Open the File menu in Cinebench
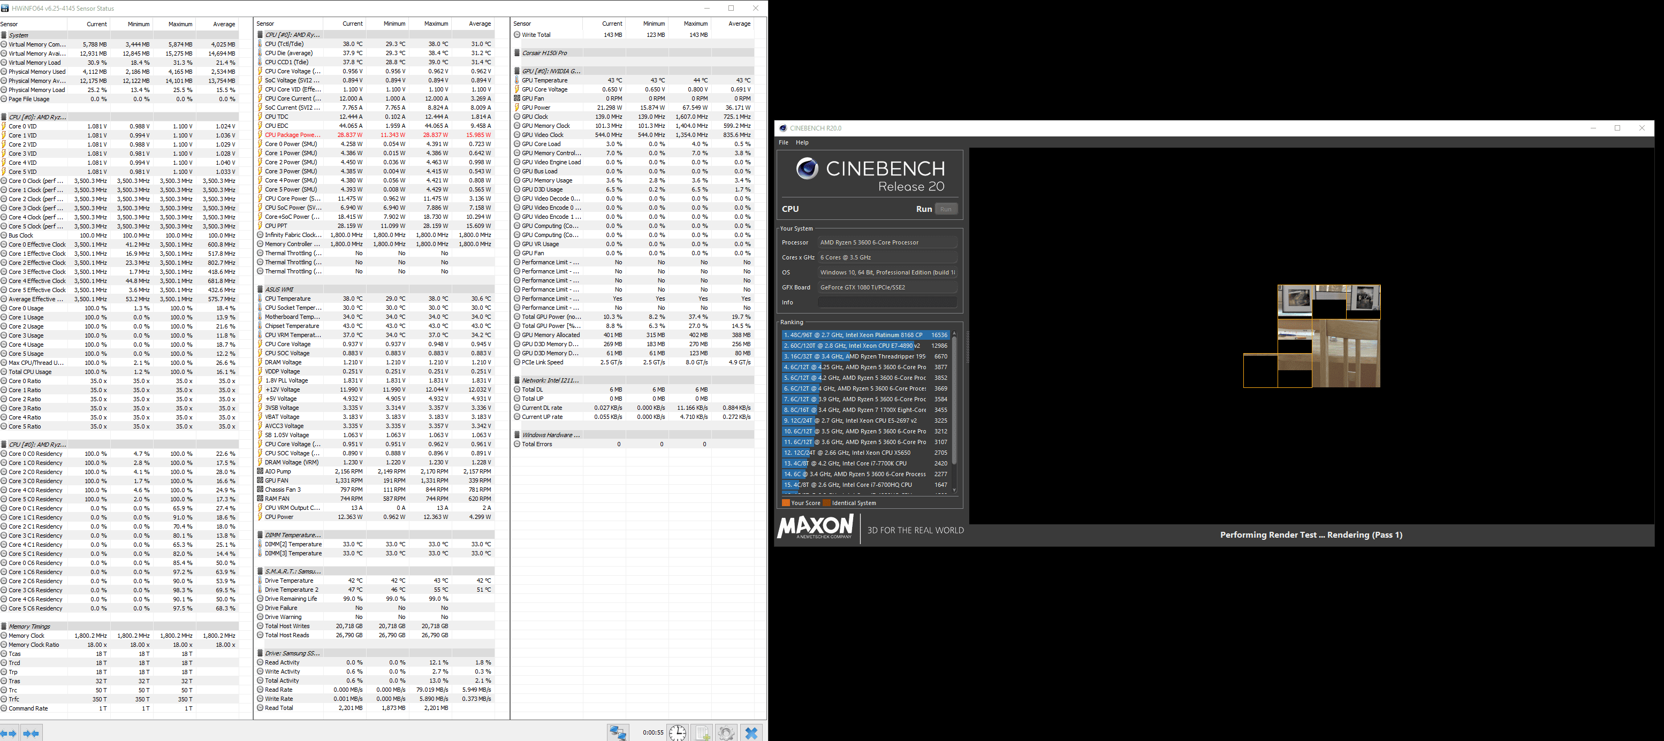 point(784,143)
